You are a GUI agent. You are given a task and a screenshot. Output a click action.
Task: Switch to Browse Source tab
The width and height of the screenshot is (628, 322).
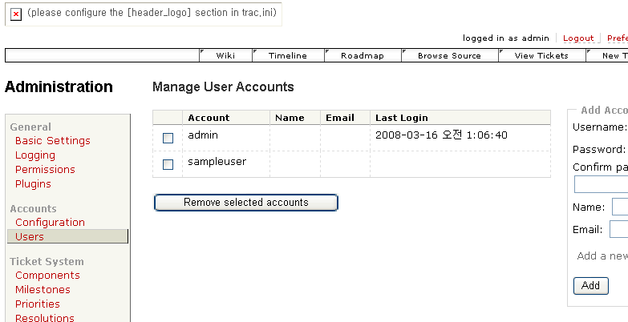coord(449,55)
